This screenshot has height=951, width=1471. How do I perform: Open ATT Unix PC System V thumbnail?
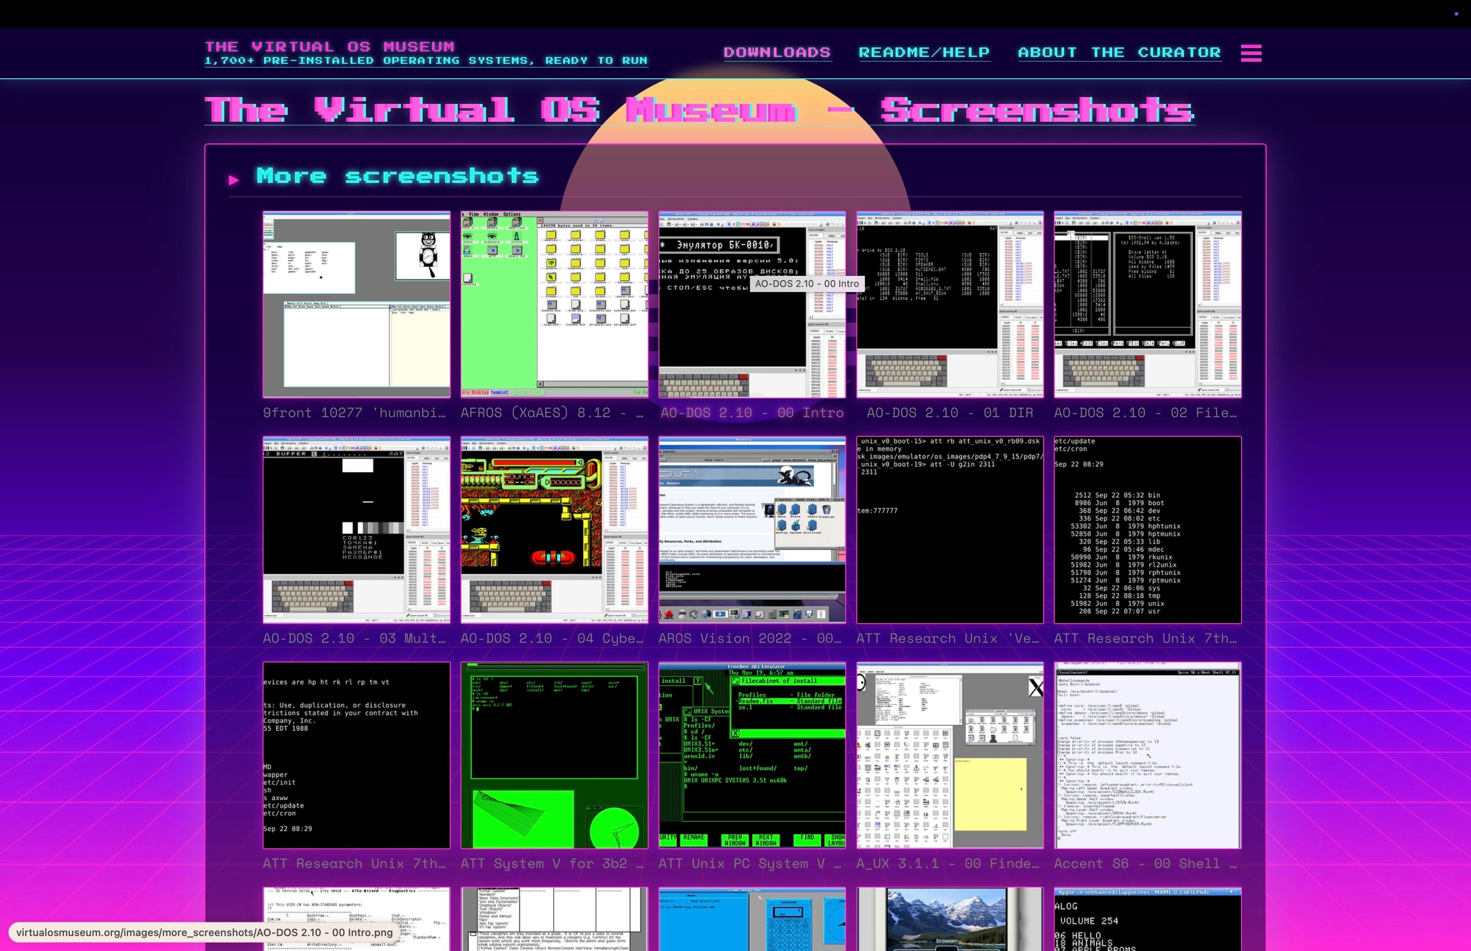tap(752, 755)
